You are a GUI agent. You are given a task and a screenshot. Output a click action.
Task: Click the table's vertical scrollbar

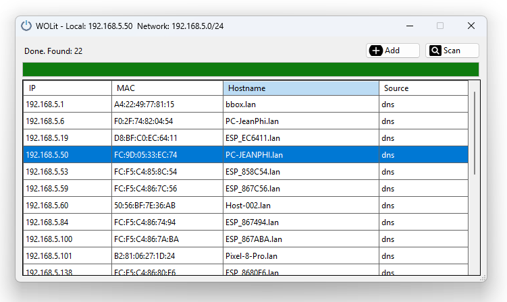tap(474, 135)
